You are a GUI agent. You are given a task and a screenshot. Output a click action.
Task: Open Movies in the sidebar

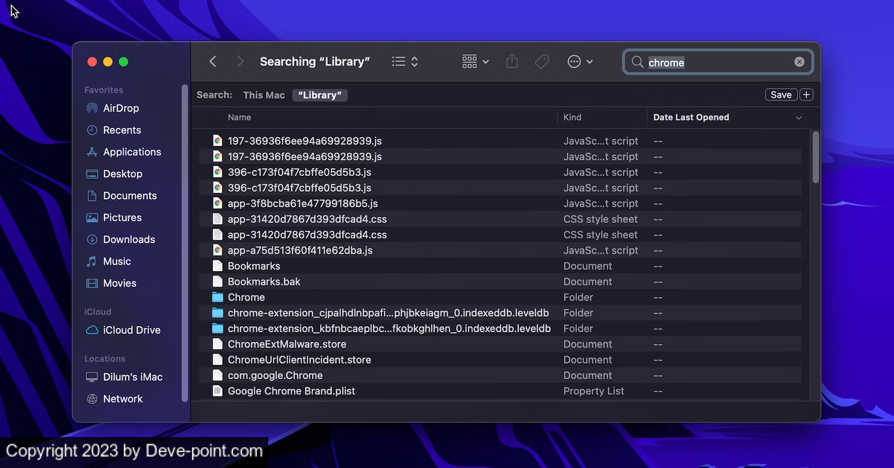(x=111, y=283)
